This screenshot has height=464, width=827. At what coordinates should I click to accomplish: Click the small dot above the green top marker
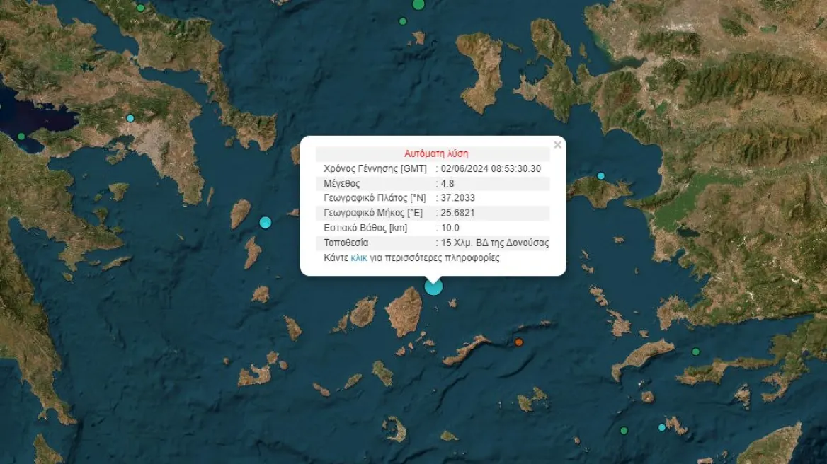click(x=402, y=21)
